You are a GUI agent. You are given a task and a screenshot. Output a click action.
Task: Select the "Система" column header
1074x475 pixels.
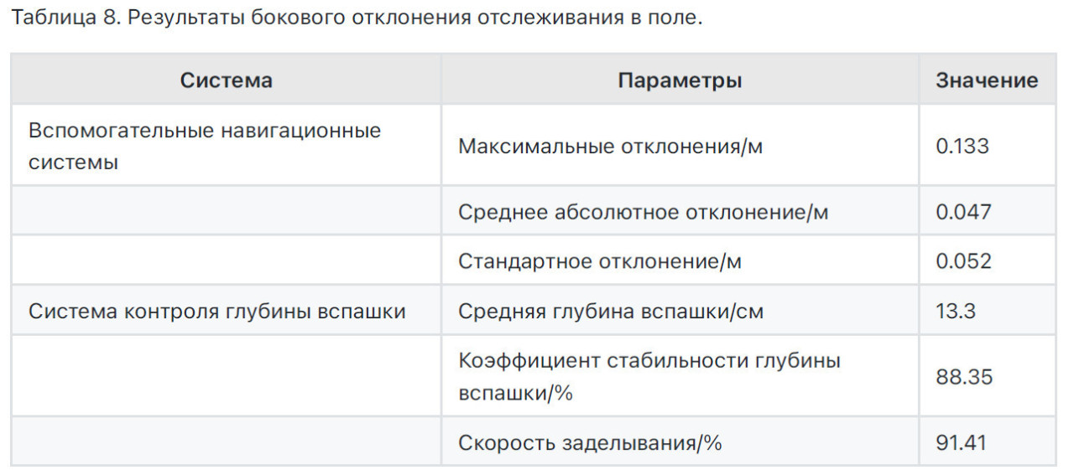[x=226, y=80]
